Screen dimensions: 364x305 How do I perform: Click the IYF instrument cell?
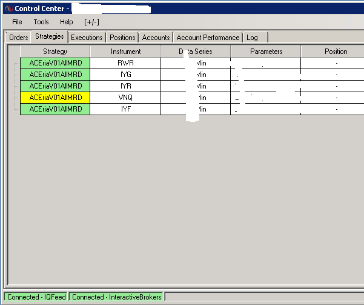point(125,109)
